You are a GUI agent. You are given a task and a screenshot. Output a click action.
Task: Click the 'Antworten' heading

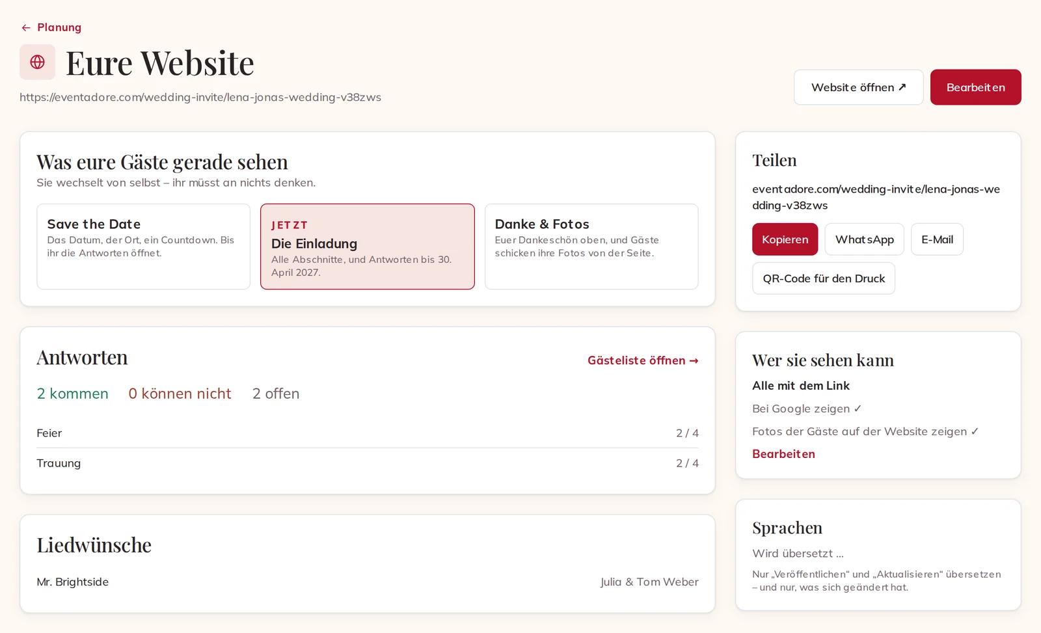tap(82, 357)
